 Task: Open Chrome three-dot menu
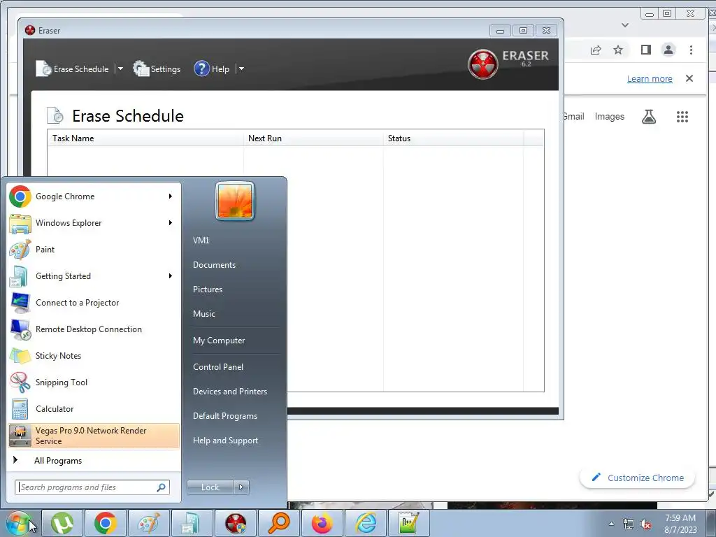click(691, 50)
